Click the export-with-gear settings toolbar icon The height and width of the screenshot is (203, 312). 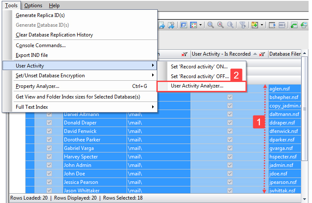point(171,25)
